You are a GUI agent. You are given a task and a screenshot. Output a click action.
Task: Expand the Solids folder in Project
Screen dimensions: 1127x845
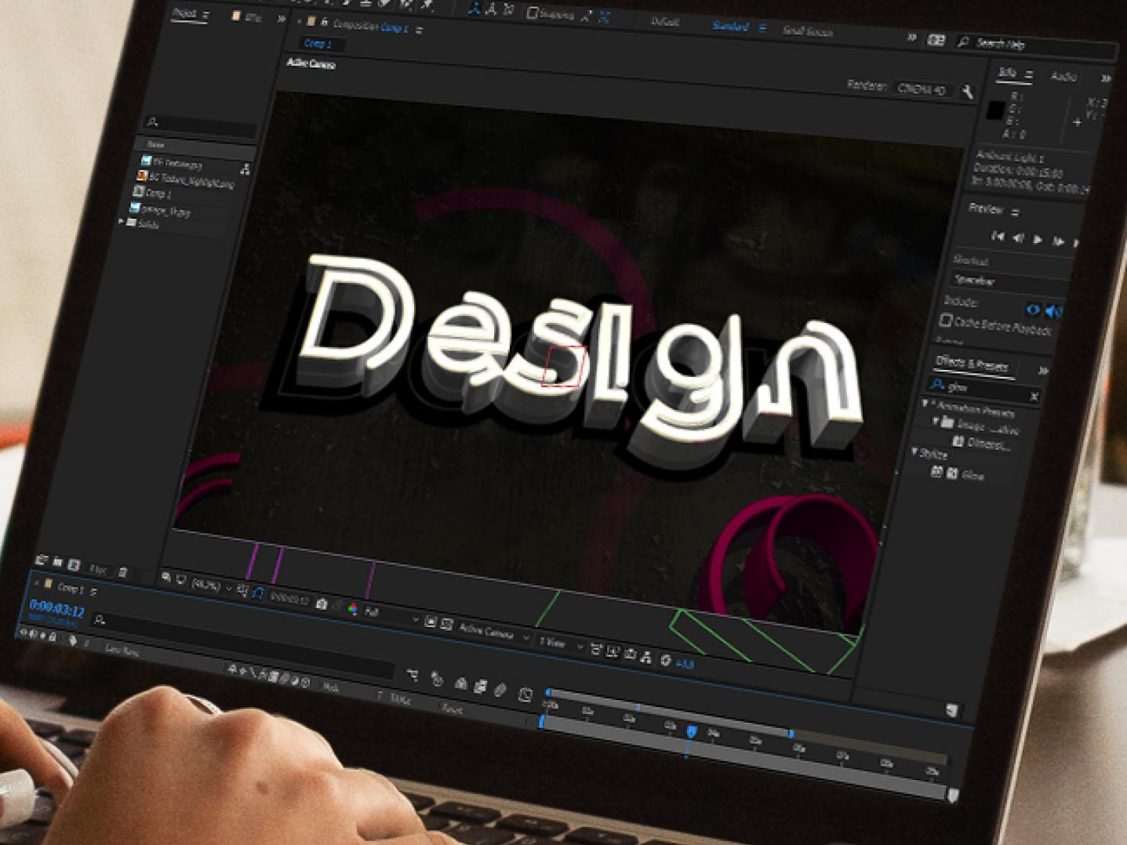pyautogui.click(x=121, y=222)
